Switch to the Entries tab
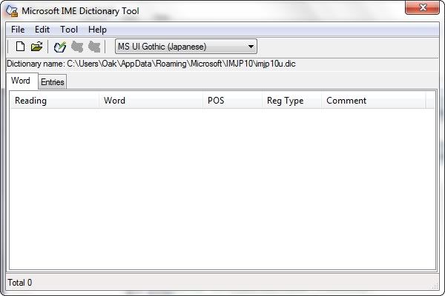The height and width of the screenshot is (296, 445). click(x=53, y=82)
